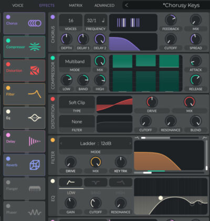Toggle the Reverb power dot in the sidebar
This screenshot has width=210, height=221.
click(8, 159)
